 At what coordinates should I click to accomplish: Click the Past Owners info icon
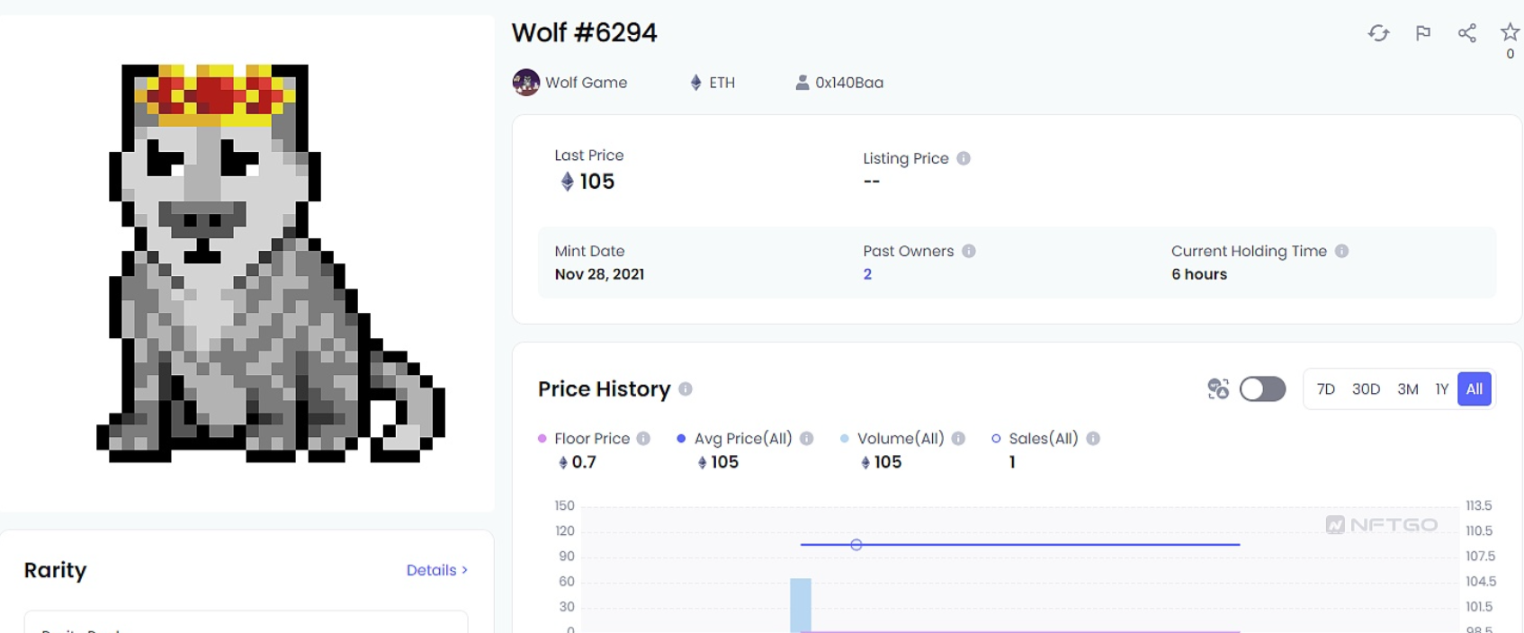coord(969,251)
